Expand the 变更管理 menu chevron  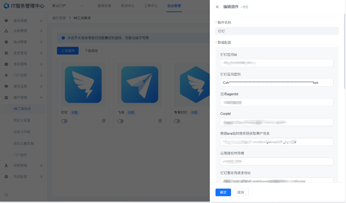click(x=41, y=53)
